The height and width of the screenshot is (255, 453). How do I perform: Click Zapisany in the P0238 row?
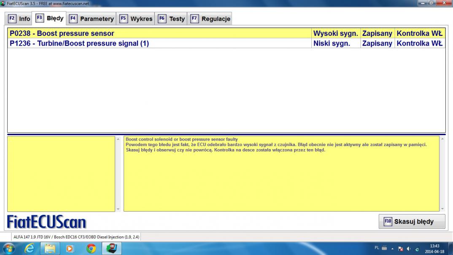click(377, 33)
